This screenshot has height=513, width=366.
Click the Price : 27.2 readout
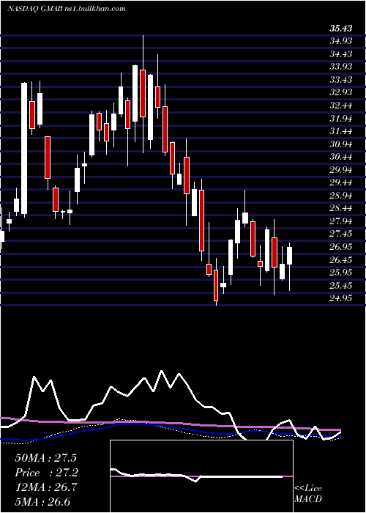[x=45, y=473]
